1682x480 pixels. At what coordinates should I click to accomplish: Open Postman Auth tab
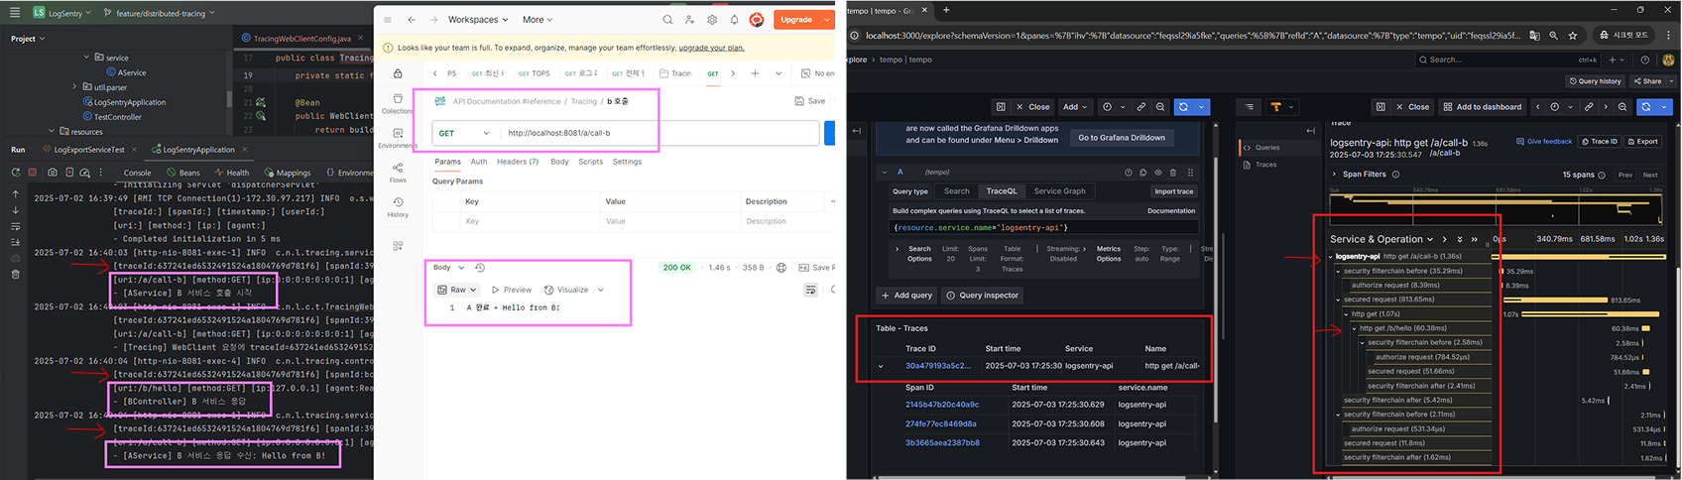click(x=479, y=162)
